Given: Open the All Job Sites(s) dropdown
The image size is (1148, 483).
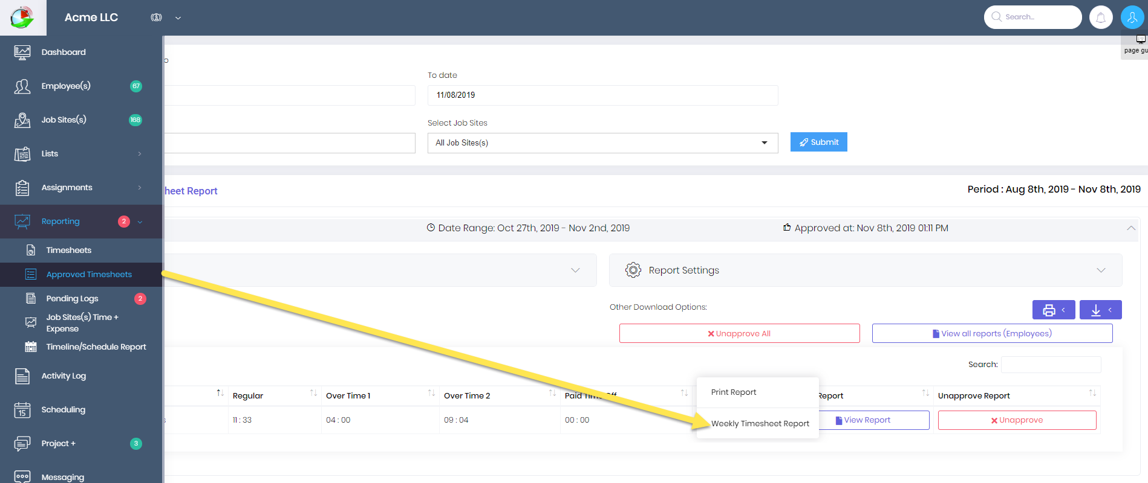Looking at the screenshot, I should pyautogui.click(x=602, y=143).
